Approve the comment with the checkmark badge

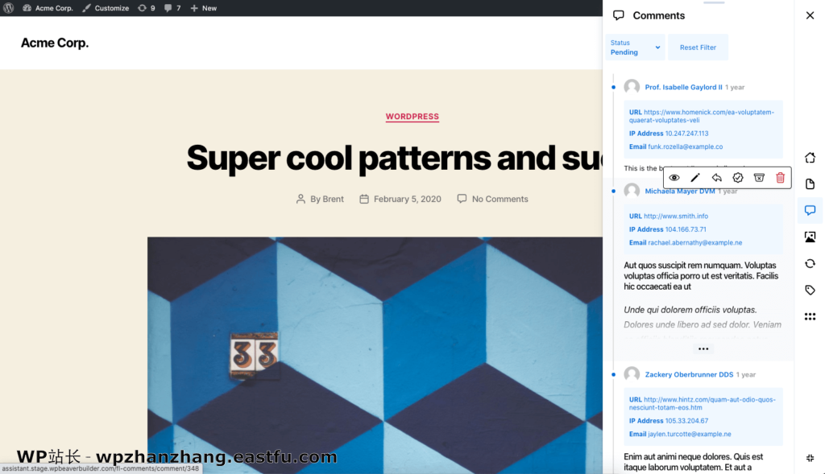pos(737,177)
